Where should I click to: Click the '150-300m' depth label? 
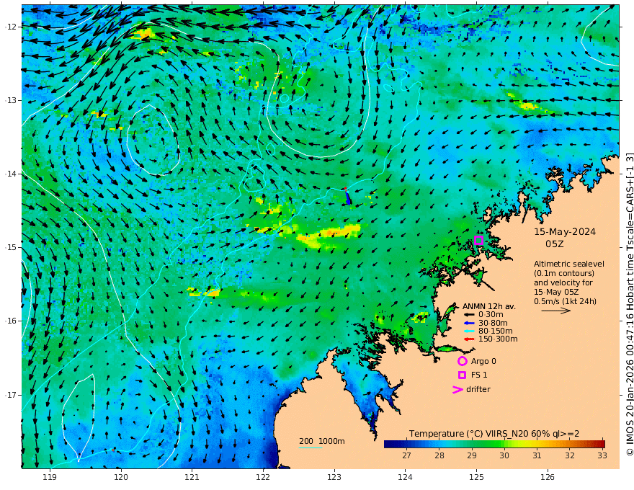(x=498, y=339)
